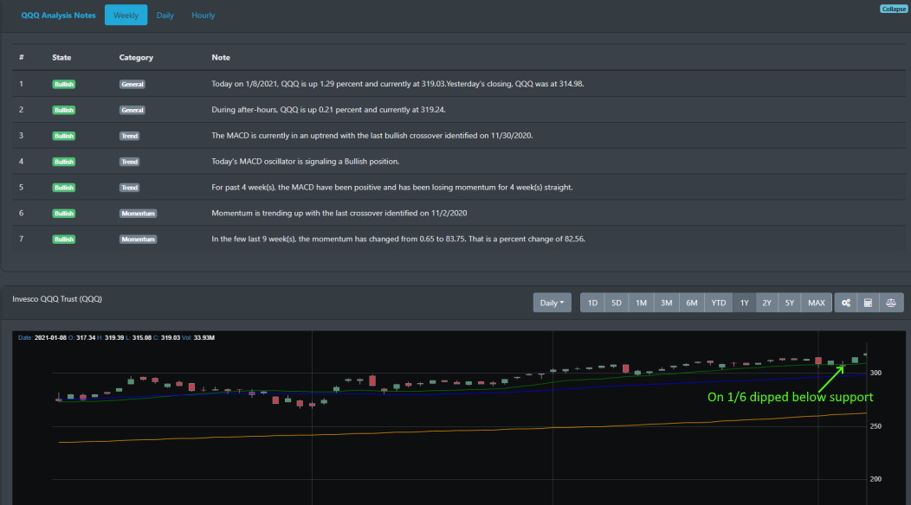Screen dimensions: 911x505
Task: Click the Trend category badge in row 3
Action: coord(130,136)
